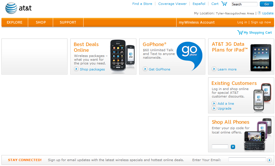
Task: Open the SHOP menu
Action: click(x=41, y=22)
